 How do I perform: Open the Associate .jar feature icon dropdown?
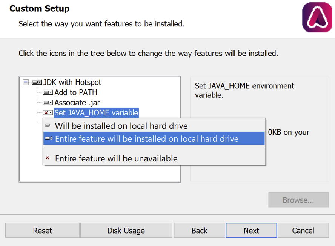(48, 103)
